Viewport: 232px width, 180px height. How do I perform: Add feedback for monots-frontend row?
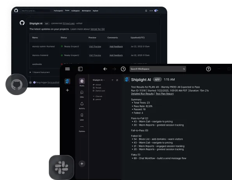click(116, 55)
